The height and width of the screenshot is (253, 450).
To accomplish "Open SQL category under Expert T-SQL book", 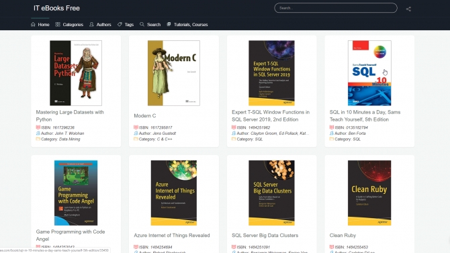I will (x=259, y=139).
